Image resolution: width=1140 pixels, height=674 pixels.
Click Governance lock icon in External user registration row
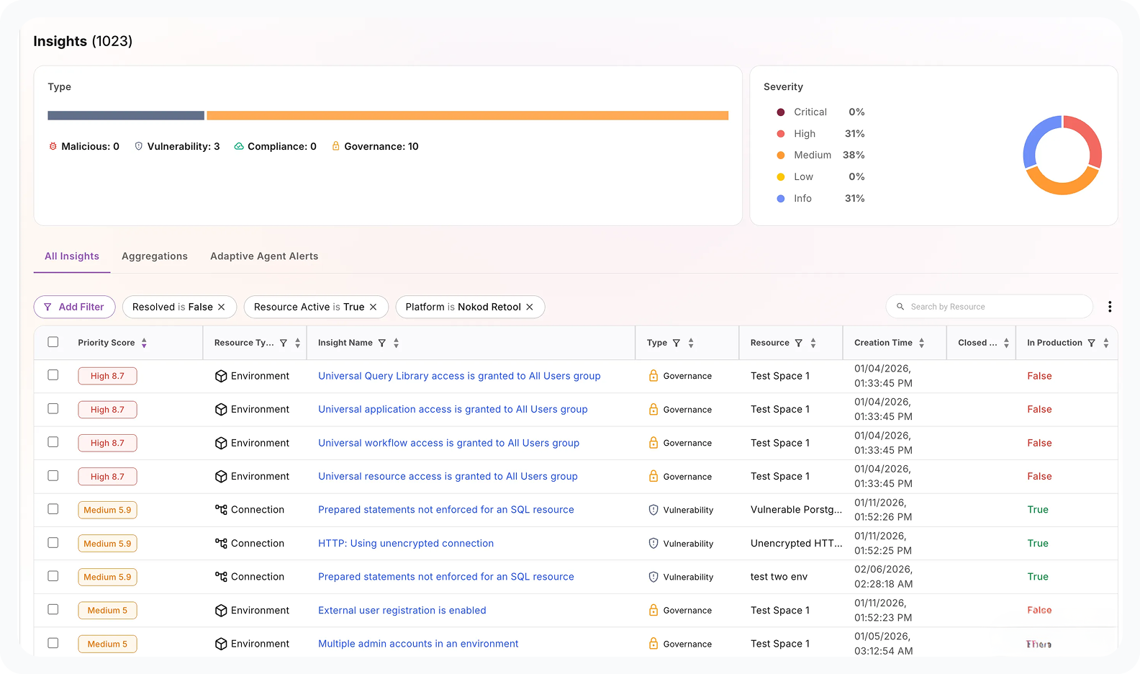(x=653, y=610)
